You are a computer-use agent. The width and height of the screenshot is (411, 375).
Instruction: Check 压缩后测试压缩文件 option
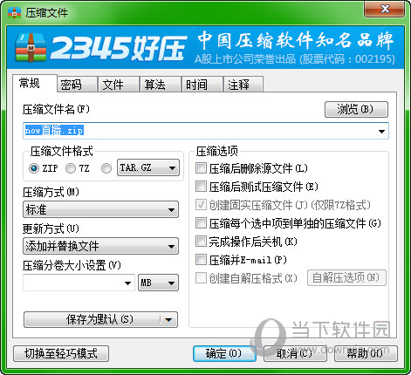click(x=201, y=187)
